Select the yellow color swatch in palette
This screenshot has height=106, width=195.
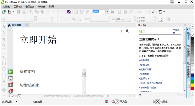pyautogui.click(x=192, y=85)
